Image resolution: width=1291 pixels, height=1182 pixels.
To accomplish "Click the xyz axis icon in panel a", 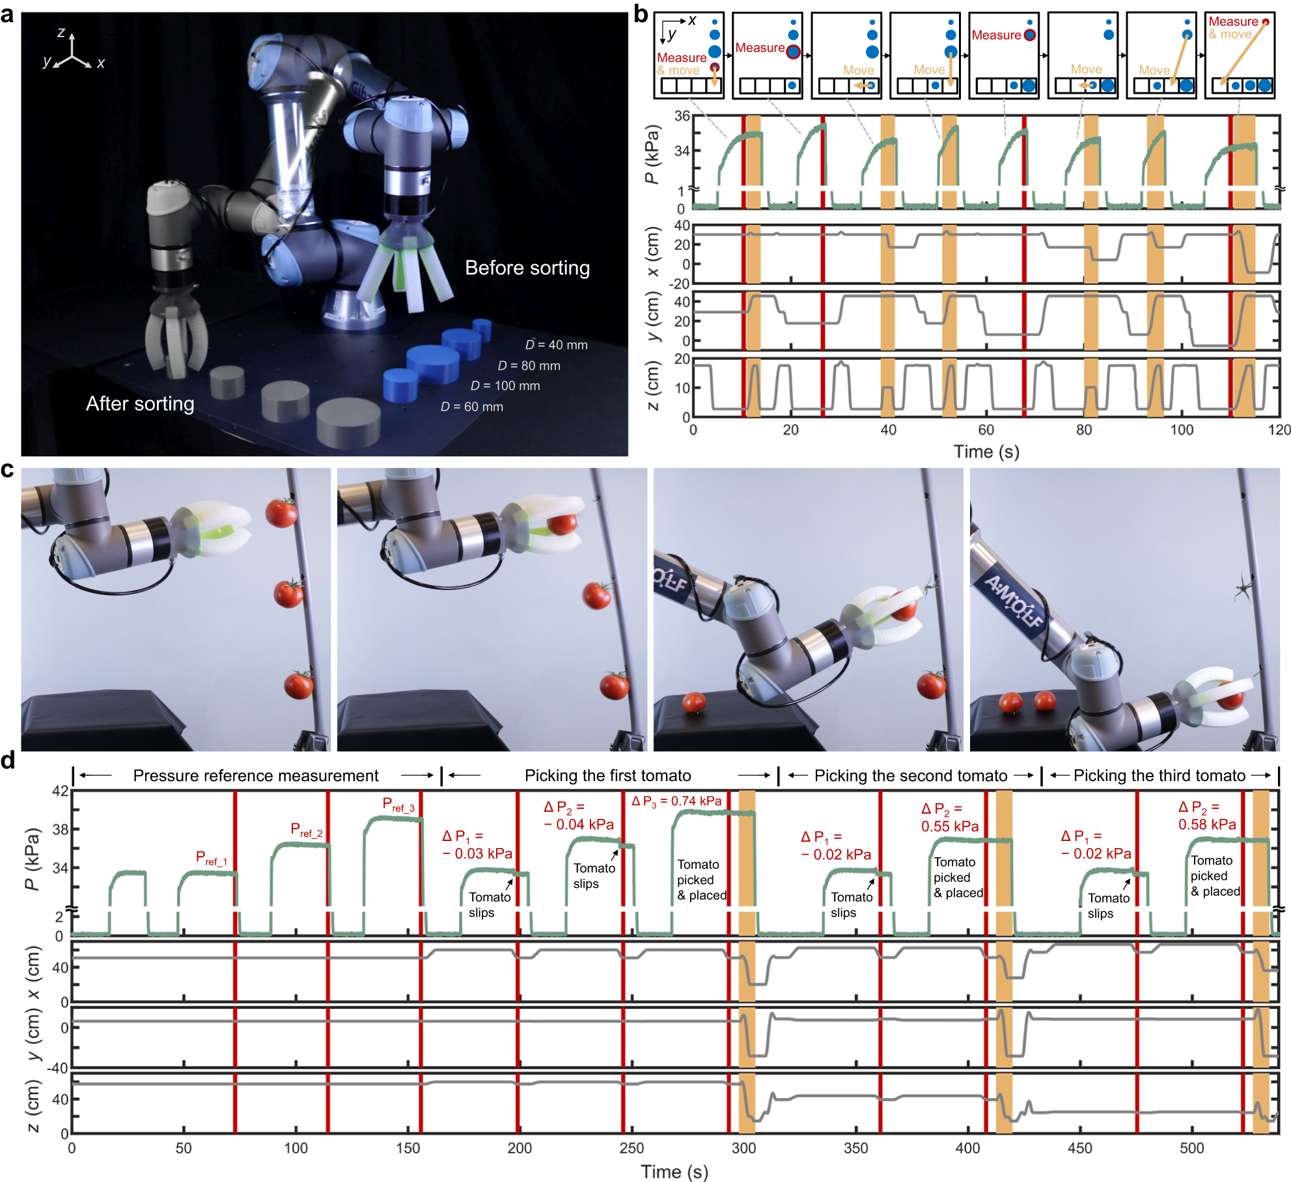I will tap(72, 53).
